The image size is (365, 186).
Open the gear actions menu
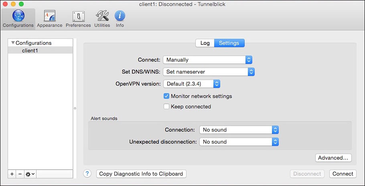(30, 174)
